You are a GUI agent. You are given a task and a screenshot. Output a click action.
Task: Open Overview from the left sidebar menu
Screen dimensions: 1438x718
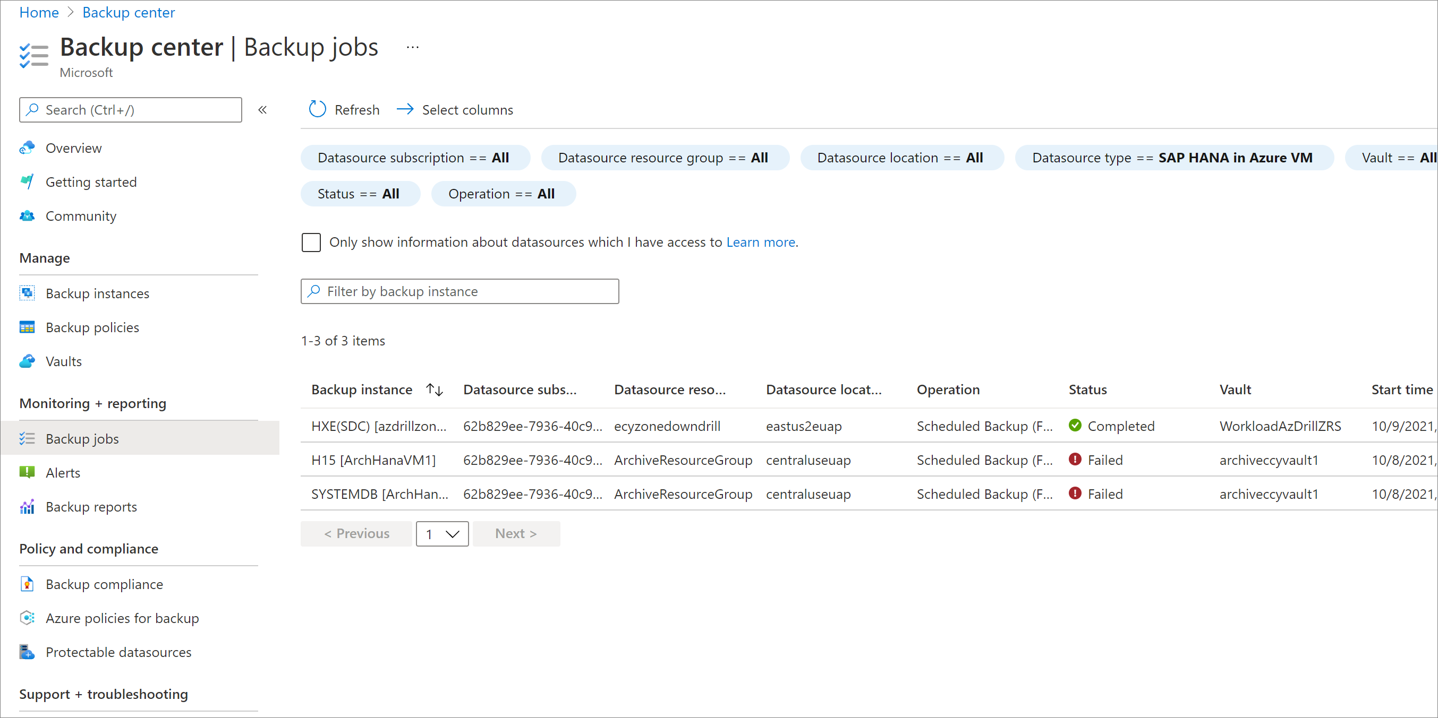pos(73,148)
